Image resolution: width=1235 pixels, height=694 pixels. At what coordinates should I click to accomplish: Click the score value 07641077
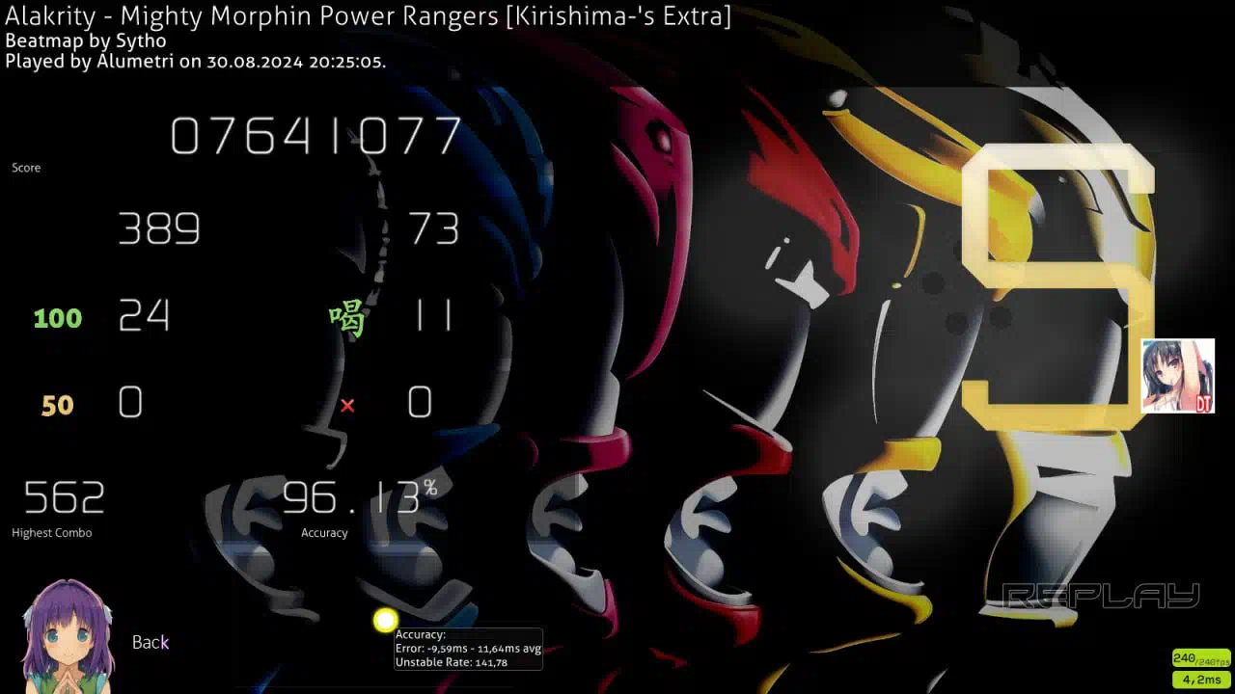coord(316,136)
